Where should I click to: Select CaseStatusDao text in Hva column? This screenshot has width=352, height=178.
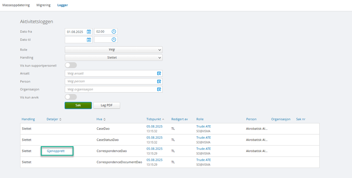(x=107, y=140)
